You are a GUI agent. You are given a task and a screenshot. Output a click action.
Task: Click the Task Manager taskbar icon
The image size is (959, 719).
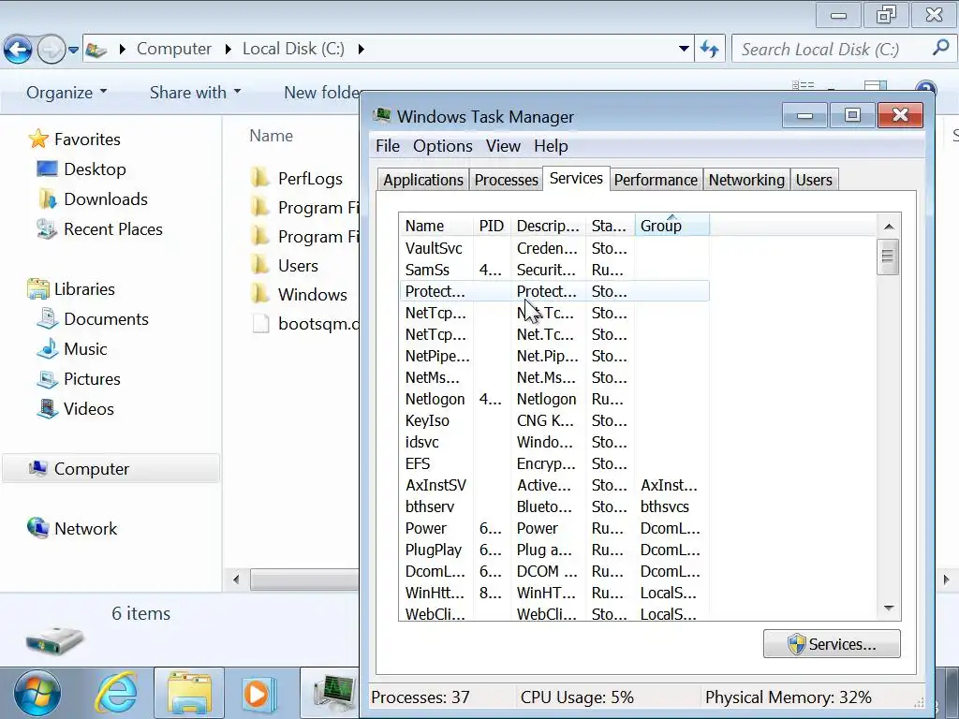[334, 694]
